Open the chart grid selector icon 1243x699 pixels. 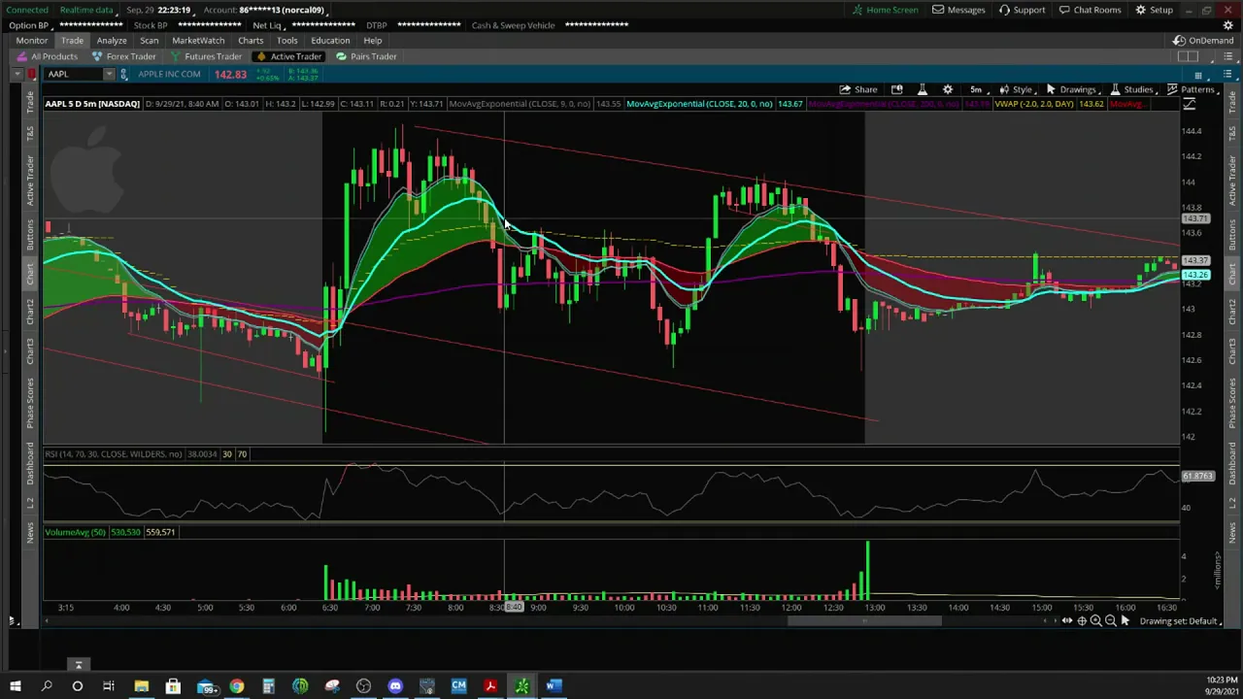tap(1198, 75)
